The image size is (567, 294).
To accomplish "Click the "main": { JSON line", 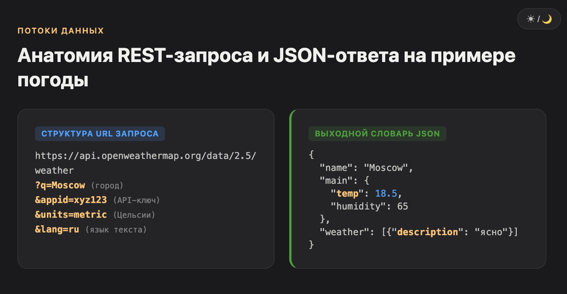I will (x=344, y=180).
